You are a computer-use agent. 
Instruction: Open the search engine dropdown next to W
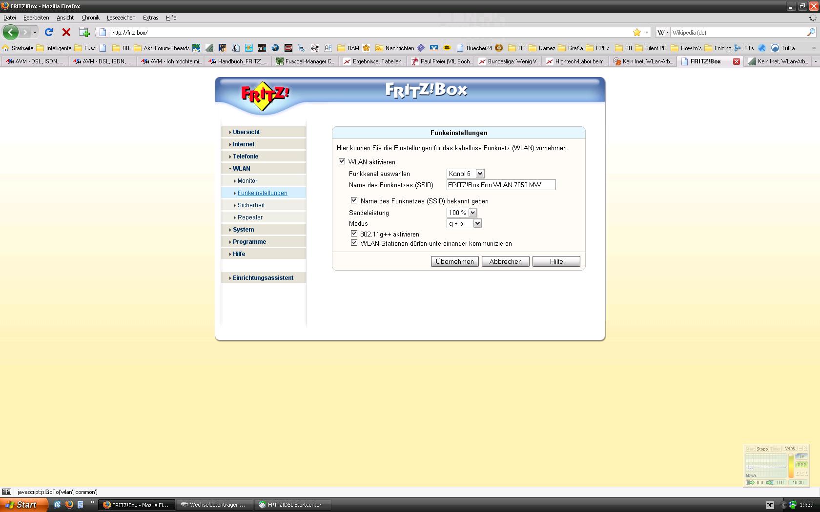coord(667,32)
